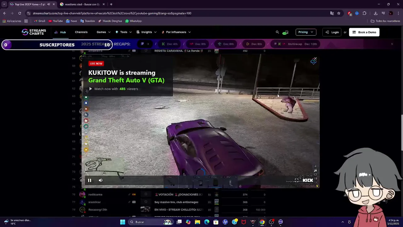This screenshot has height=227, width=403.
Task: Open the site search magnifier icon
Action: coord(277,32)
